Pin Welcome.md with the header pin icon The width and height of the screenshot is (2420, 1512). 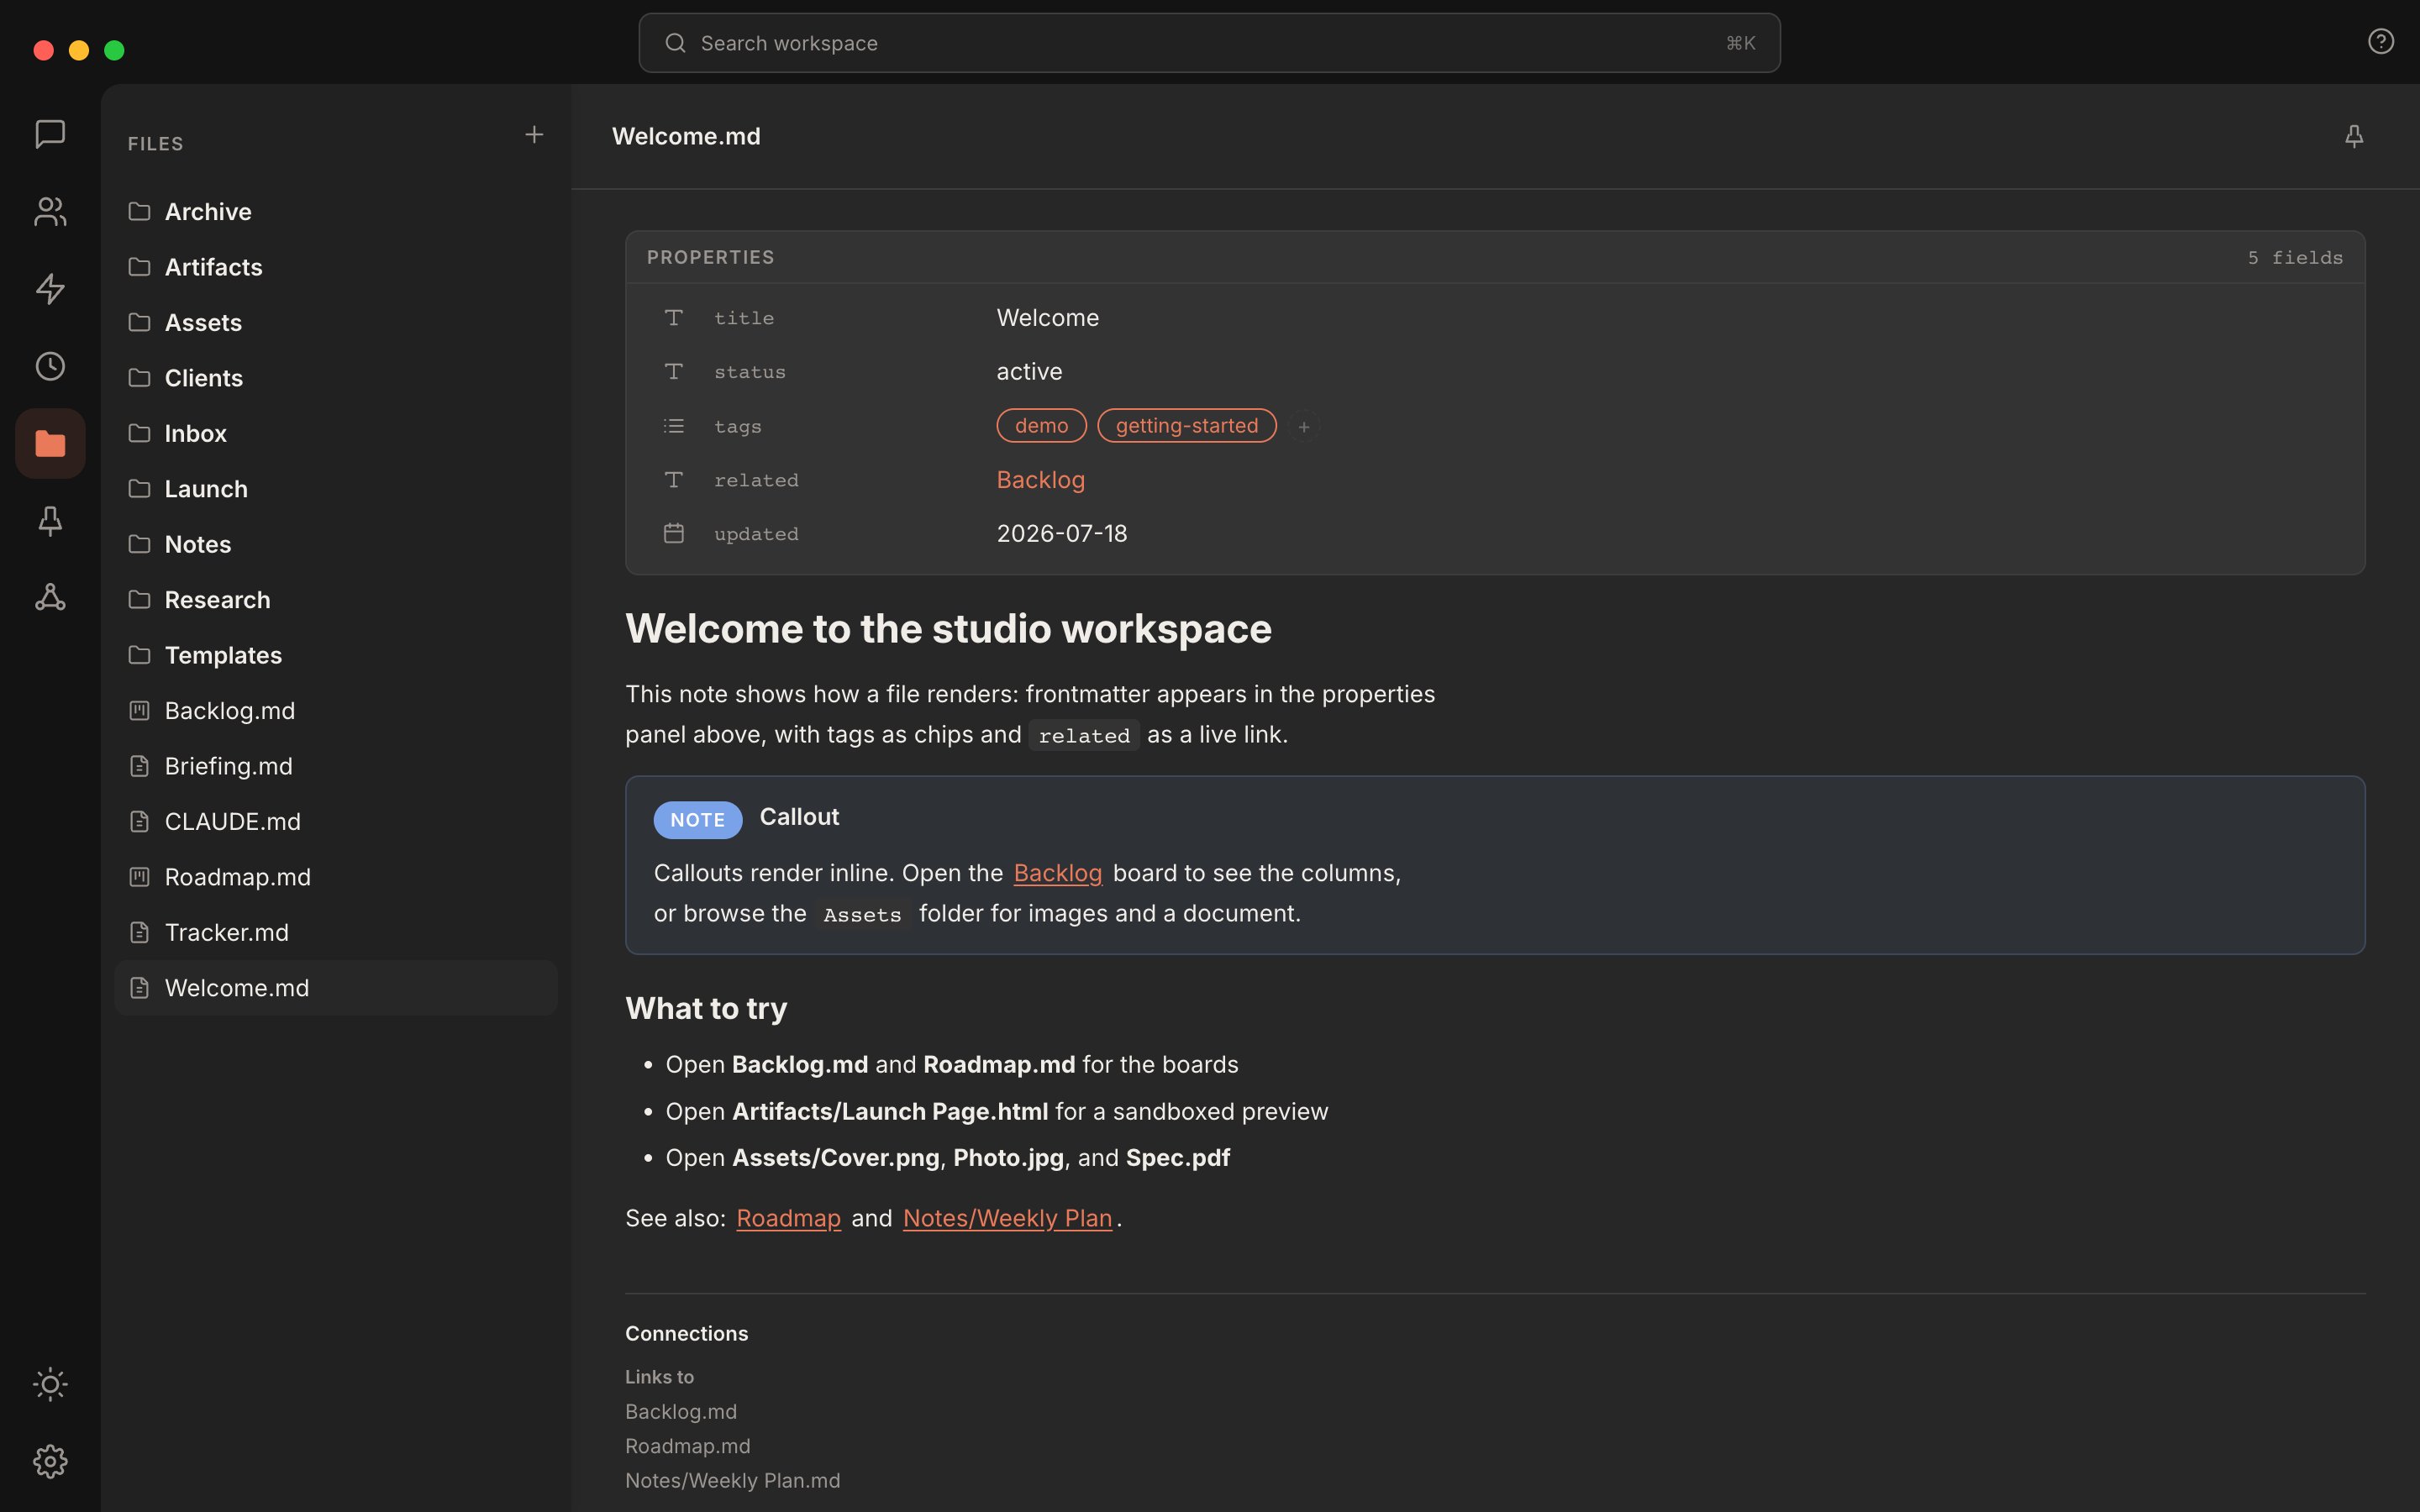[x=2354, y=136]
